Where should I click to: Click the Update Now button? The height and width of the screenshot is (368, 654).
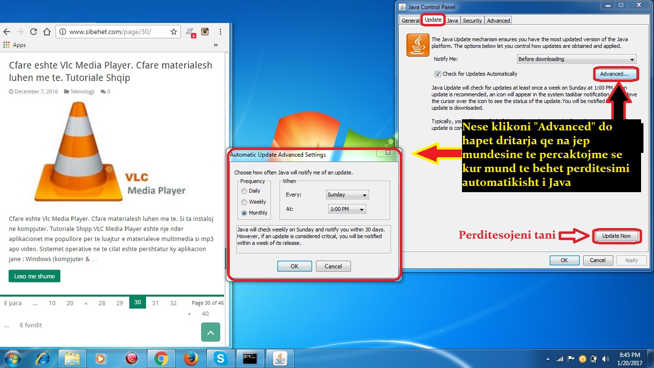616,236
